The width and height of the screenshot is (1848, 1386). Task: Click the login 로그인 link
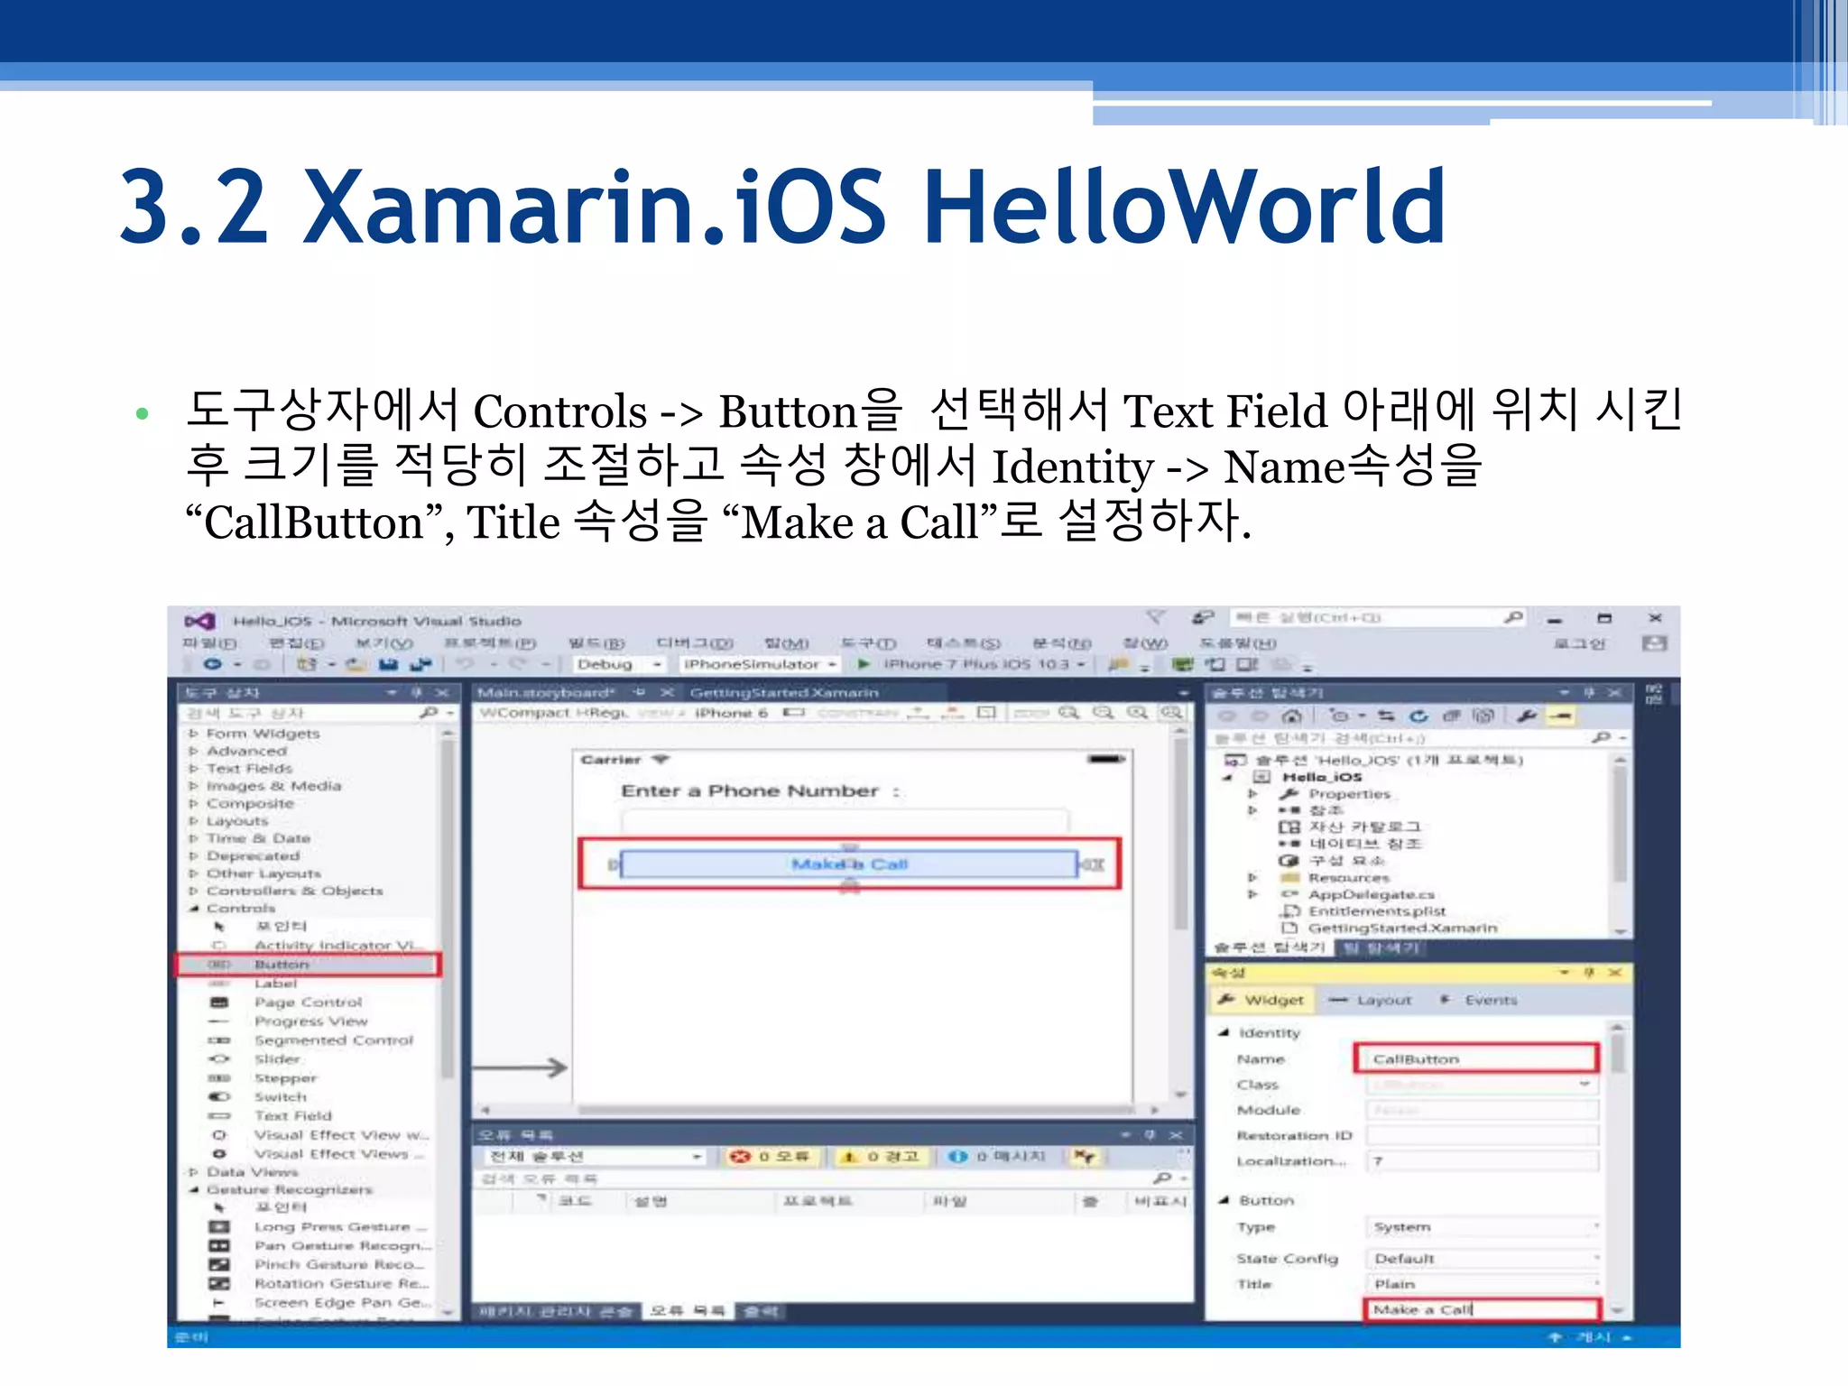1580,643
